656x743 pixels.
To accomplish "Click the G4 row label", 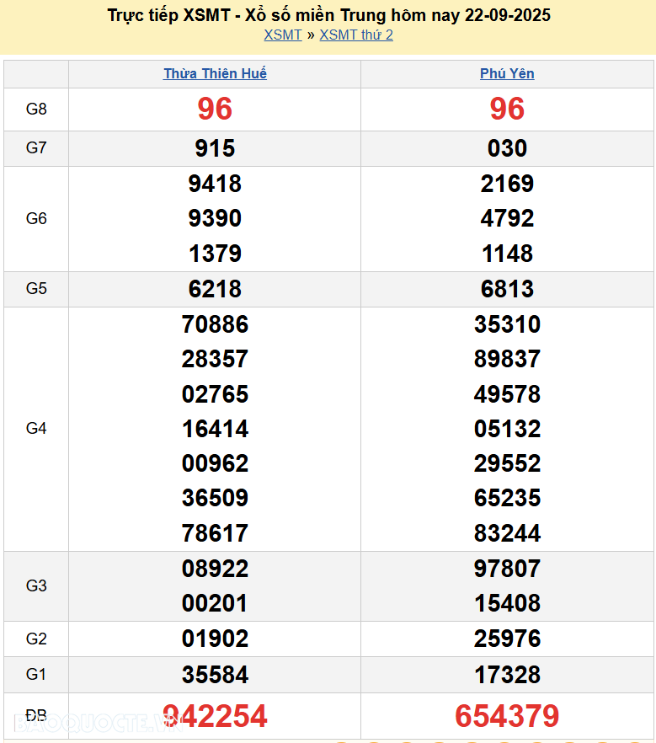I will point(36,429).
